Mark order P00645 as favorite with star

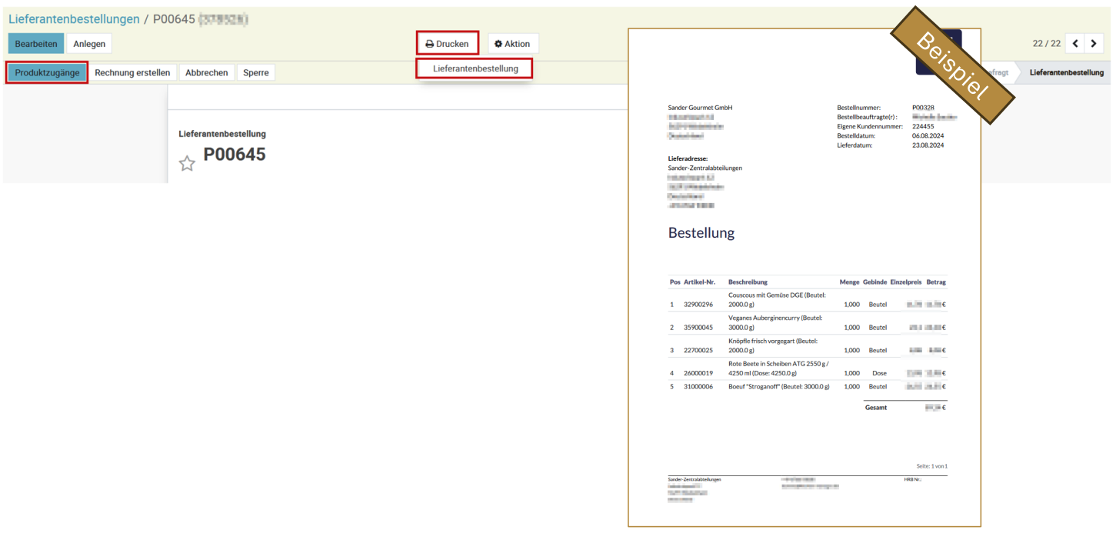click(187, 163)
